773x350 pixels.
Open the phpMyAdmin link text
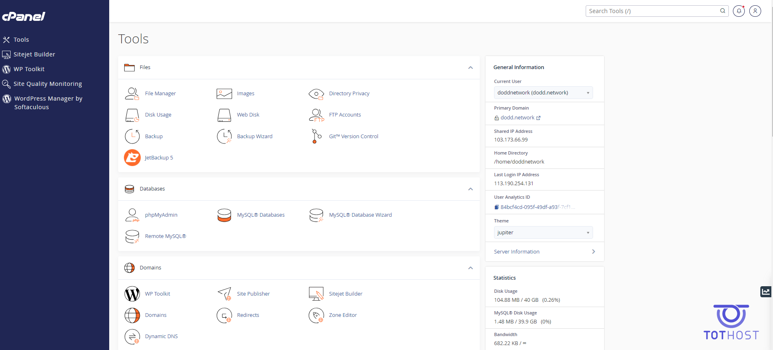pyautogui.click(x=161, y=215)
